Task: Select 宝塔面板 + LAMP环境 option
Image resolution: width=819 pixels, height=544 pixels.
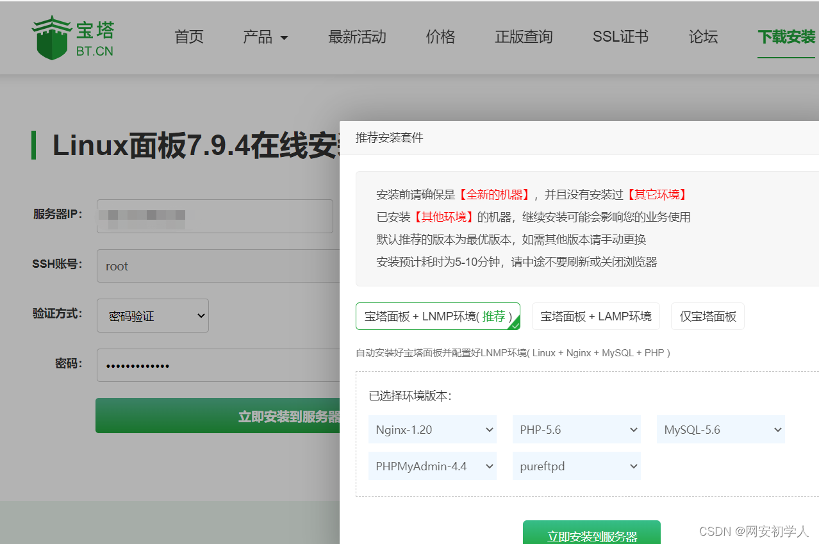Action: click(596, 316)
